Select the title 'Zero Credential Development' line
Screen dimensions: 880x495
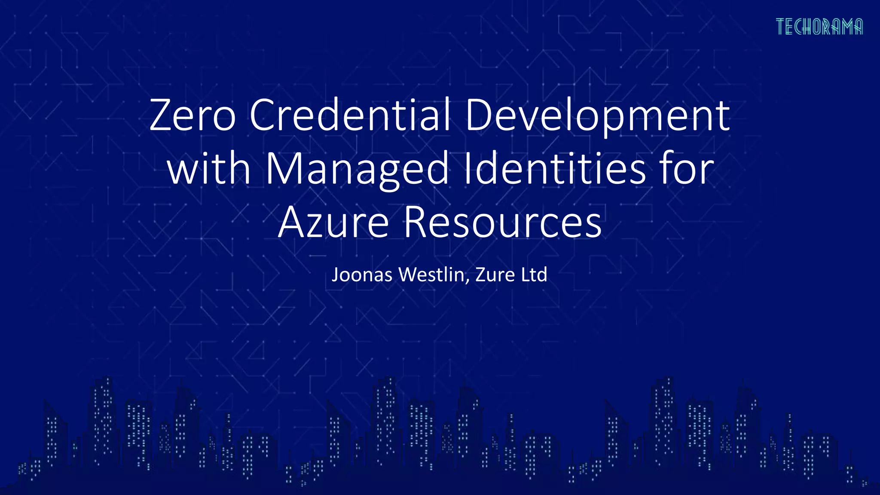(x=440, y=115)
